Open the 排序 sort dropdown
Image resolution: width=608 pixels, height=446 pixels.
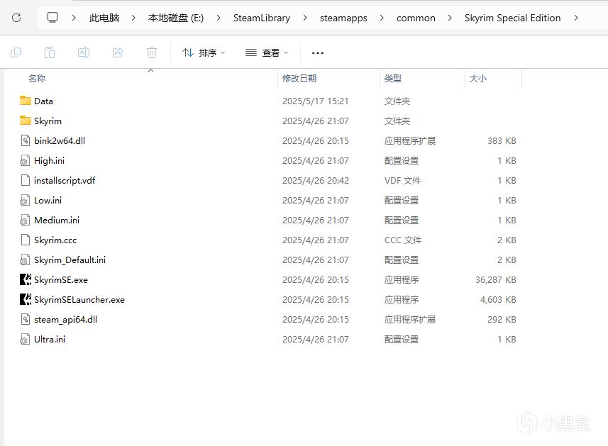point(204,52)
